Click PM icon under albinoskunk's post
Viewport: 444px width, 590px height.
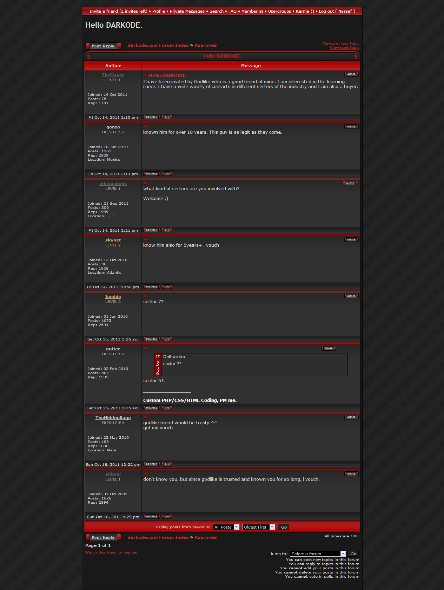coord(167,230)
